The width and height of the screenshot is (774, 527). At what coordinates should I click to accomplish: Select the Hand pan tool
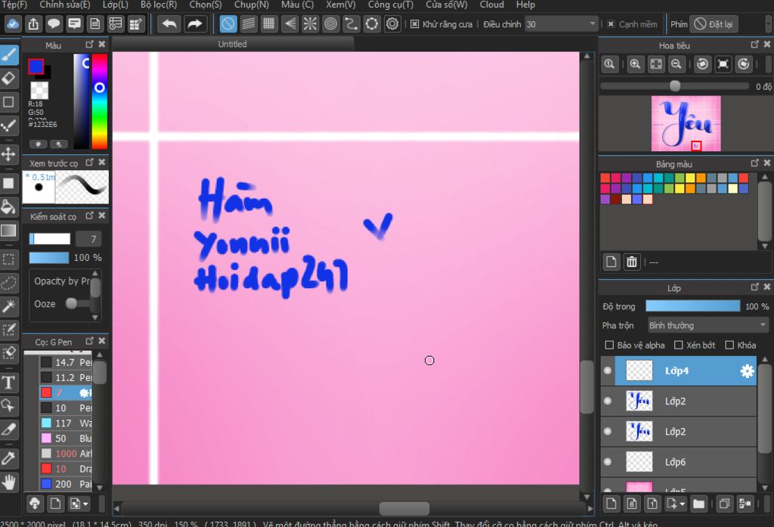click(x=9, y=482)
